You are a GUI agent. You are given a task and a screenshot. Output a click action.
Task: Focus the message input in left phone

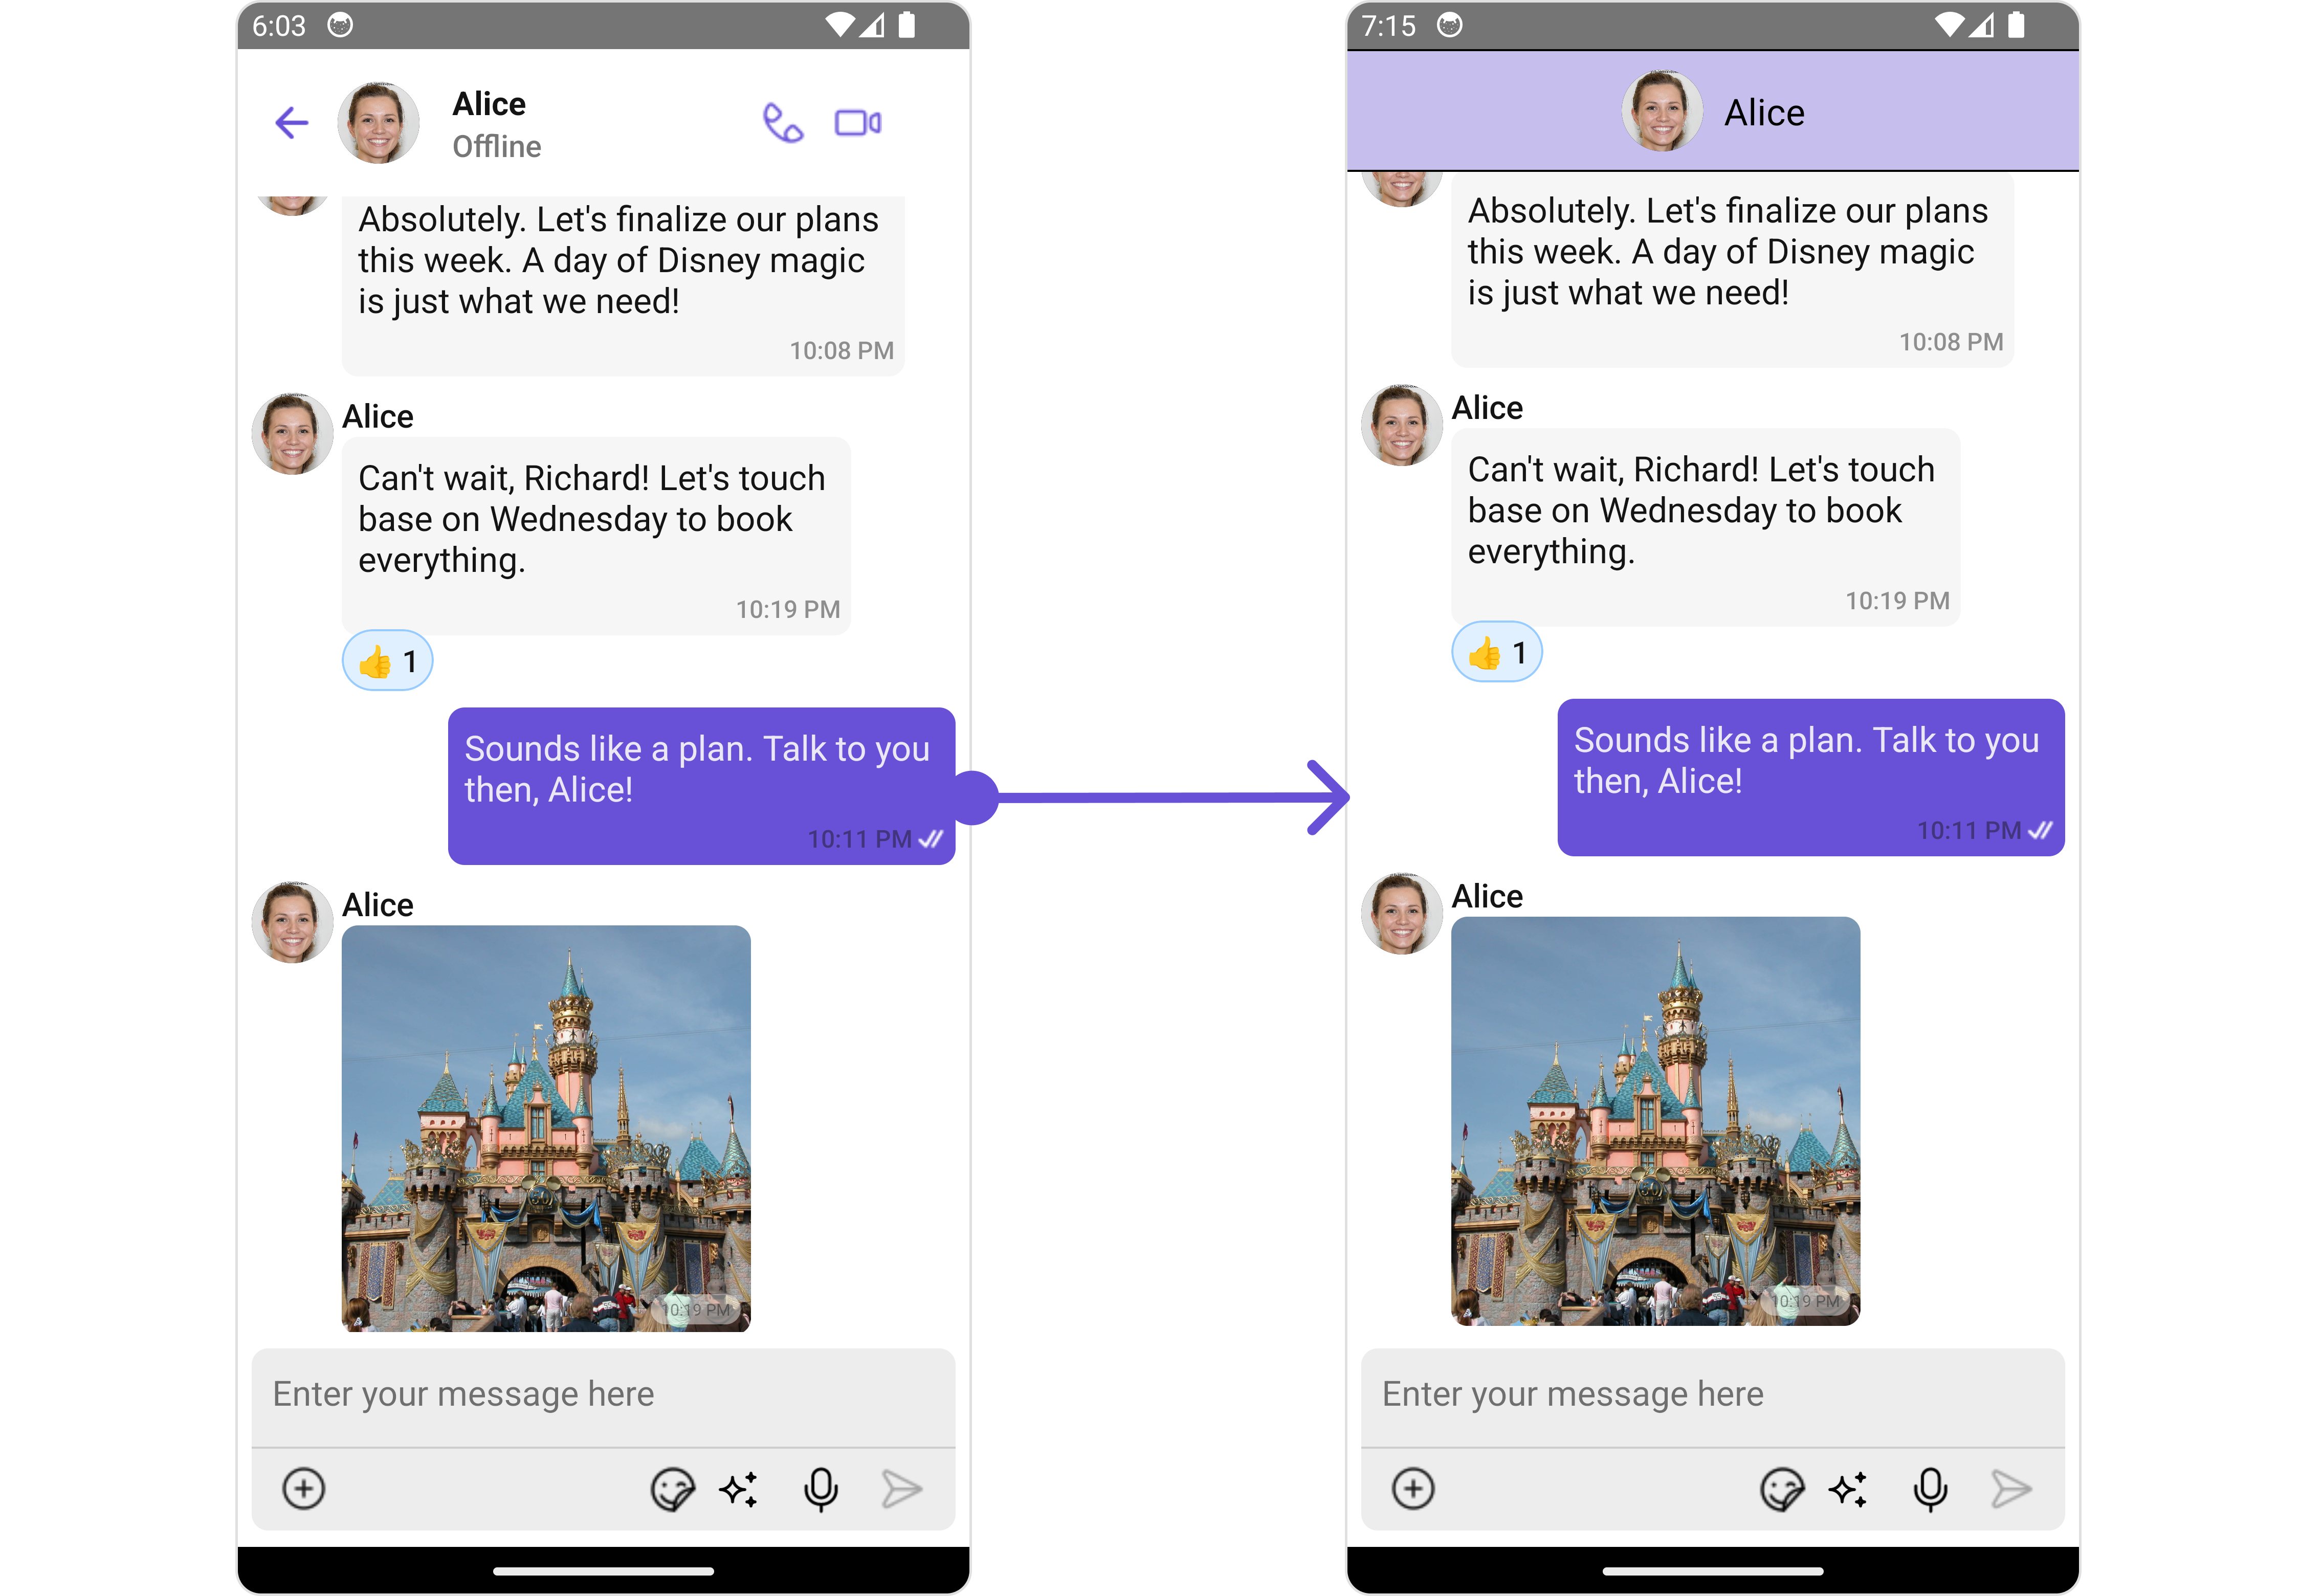(603, 1396)
